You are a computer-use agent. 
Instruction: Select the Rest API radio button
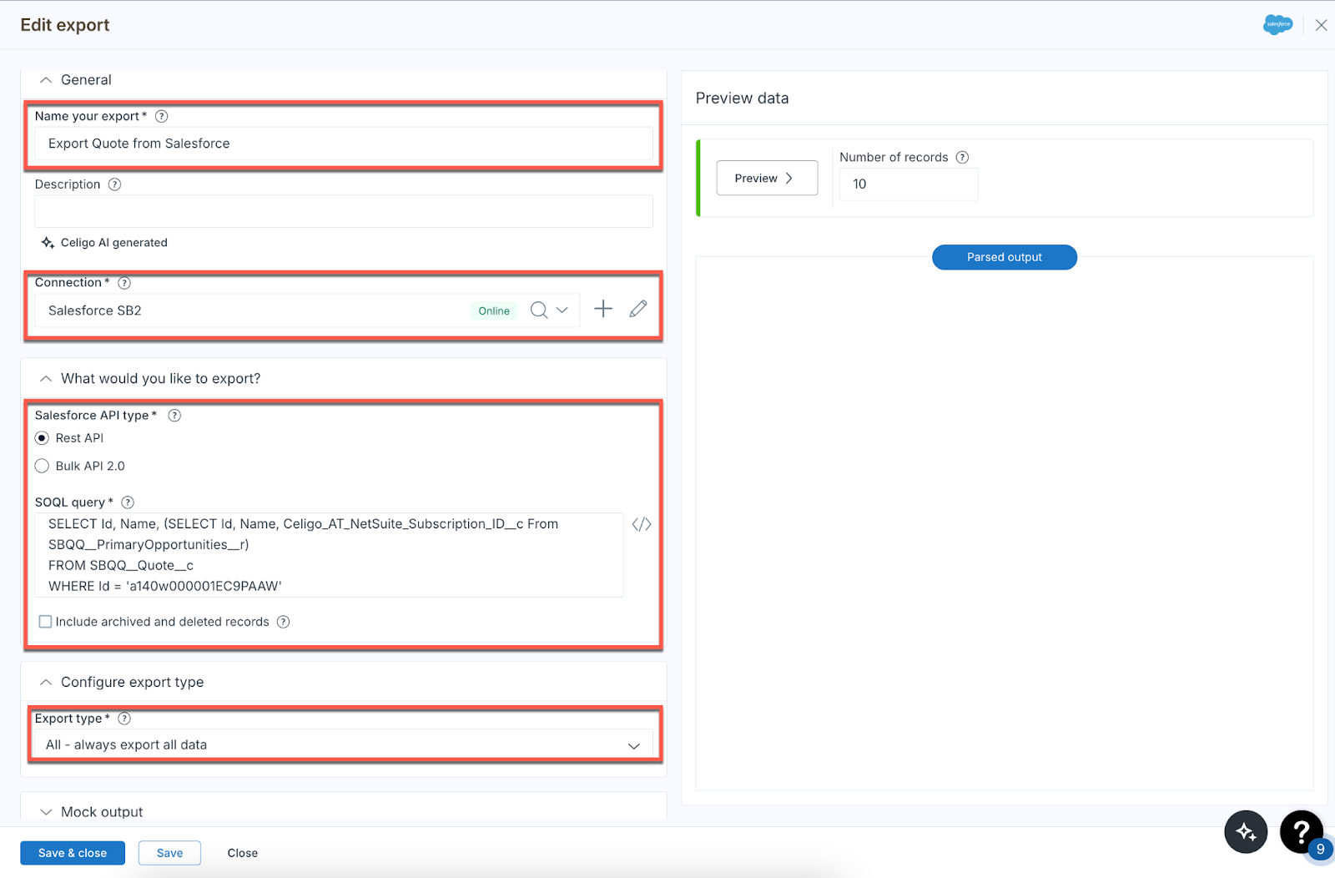42,438
